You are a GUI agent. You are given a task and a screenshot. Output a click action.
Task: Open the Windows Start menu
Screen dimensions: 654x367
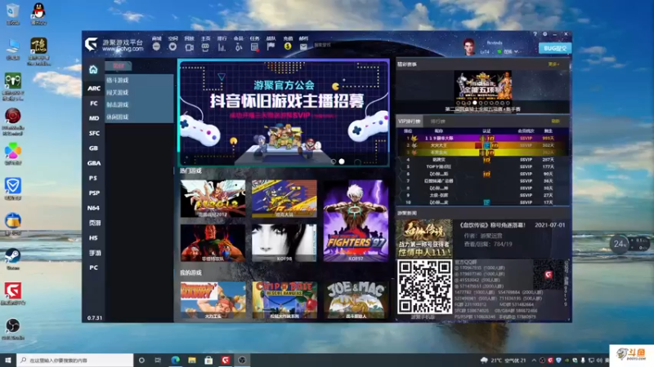pyautogui.click(x=7, y=360)
